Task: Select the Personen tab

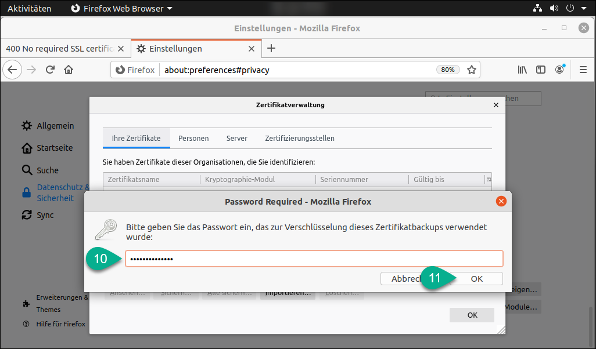Action: pos(193,139)
